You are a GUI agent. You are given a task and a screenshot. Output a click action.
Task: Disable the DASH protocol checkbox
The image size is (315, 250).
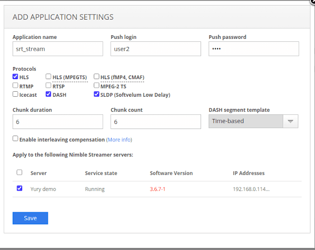[48, 94]
